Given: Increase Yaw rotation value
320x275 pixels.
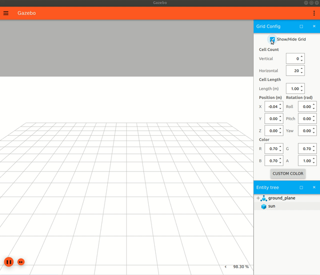Looking at the screenshot, I should point(314,129).
